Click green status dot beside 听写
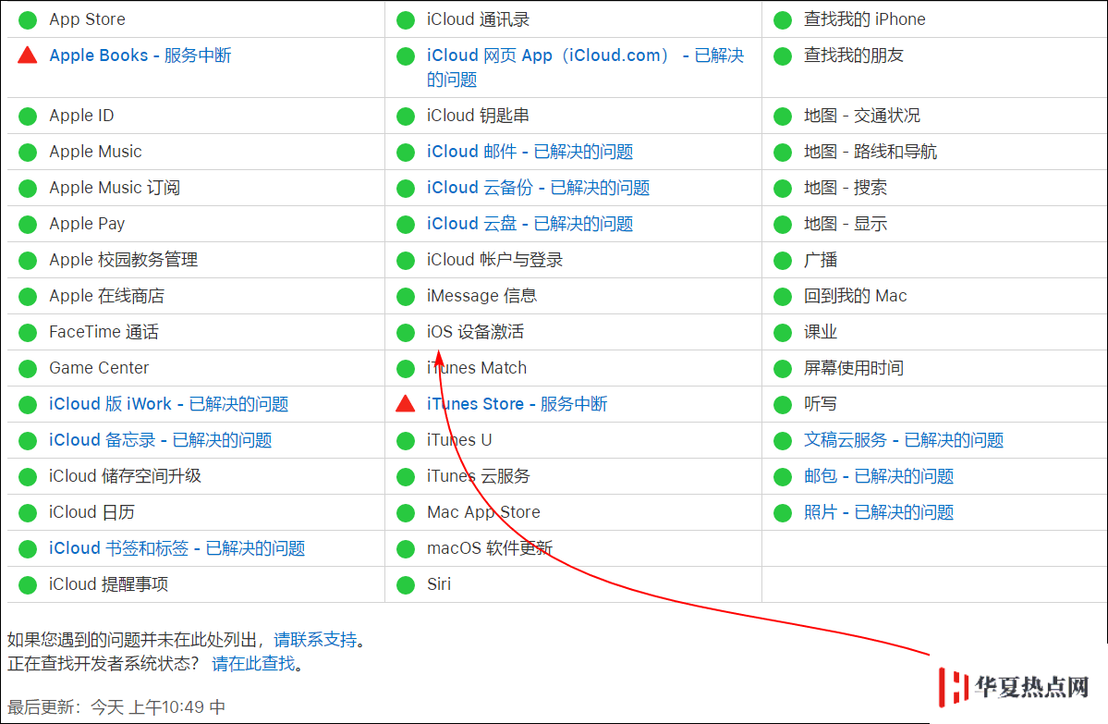The height and width of the screenshot is (724, 1108). (783, 404)
